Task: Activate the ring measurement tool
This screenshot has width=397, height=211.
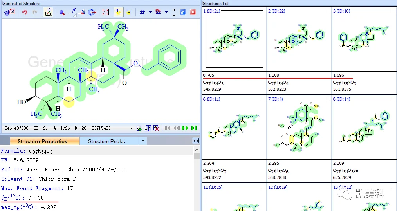Action: [x=92, y=12]
